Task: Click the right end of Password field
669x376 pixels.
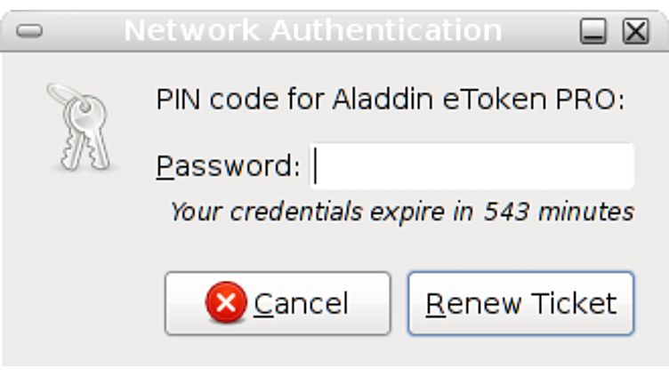Action: pos(625,166)
